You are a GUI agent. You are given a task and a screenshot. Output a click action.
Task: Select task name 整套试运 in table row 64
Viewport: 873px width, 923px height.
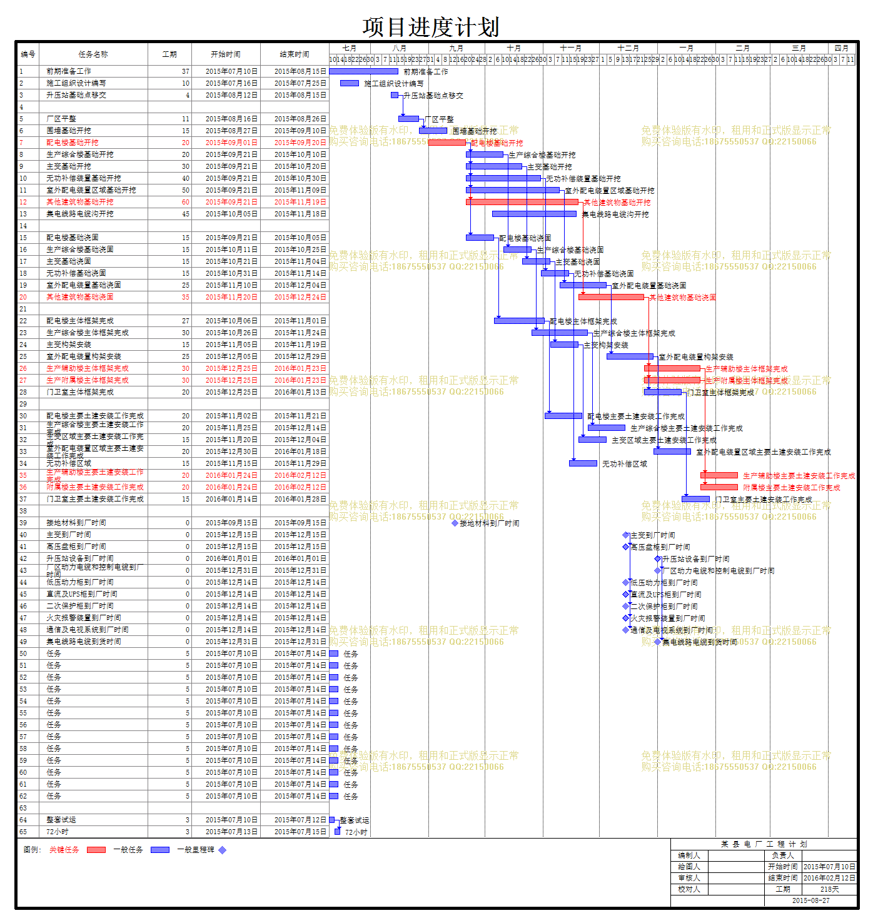[61, 820]
